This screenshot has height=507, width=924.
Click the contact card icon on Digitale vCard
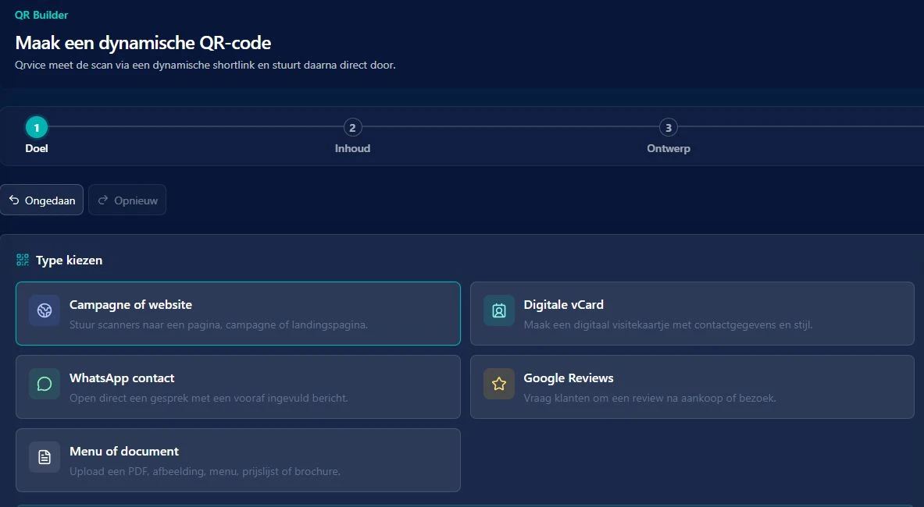tap(499, 310)
